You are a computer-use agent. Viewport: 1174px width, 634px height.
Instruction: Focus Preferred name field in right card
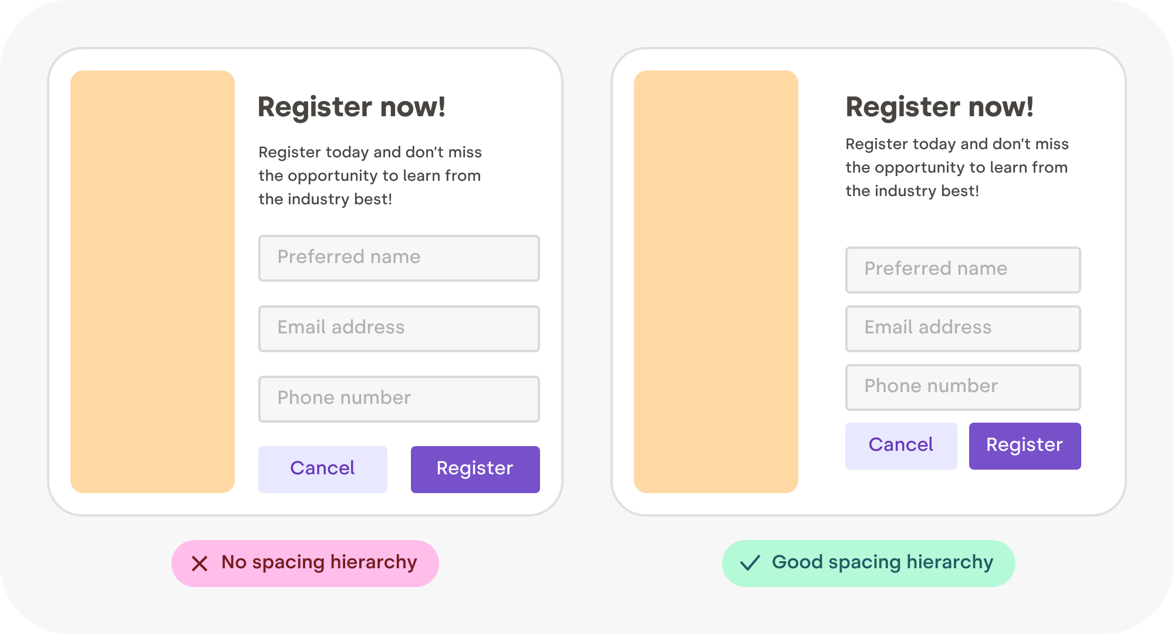[963, 270]
